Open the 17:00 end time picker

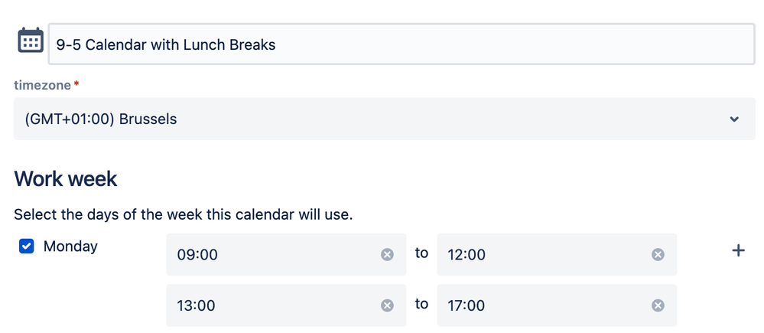(557, 305)
